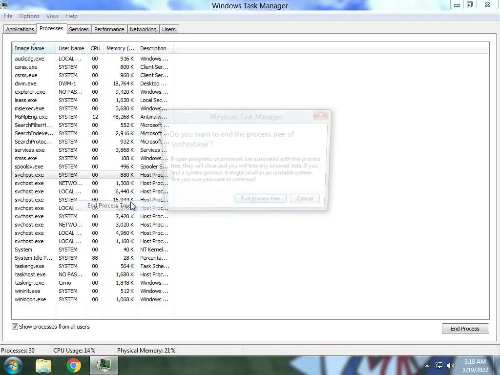Select the SearchProtoc... process
Screen dimensions: 500x375
point(92,142)
